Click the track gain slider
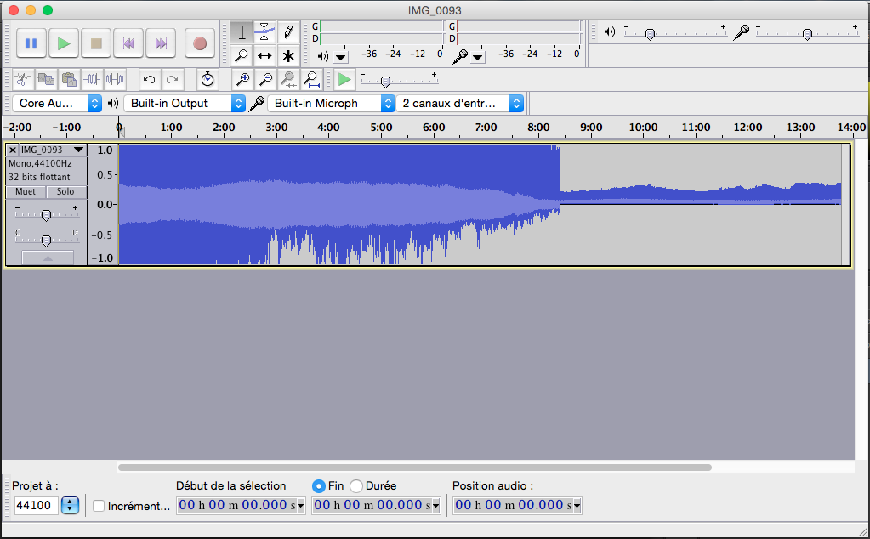 coord(46,215)
